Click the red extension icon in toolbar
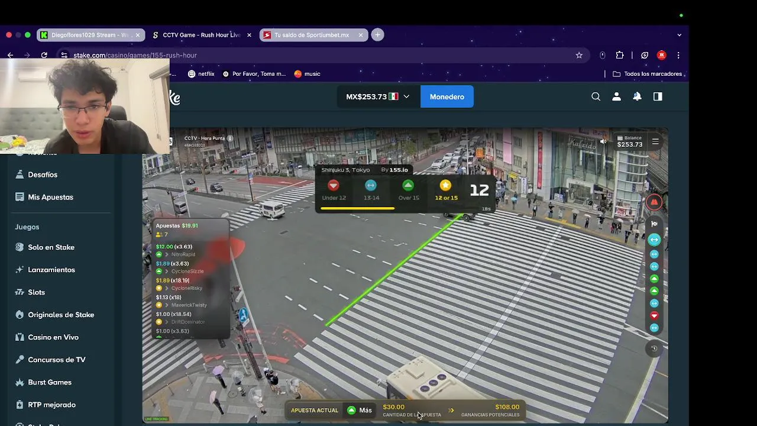757x426 pixels. (x=661, y=55)
